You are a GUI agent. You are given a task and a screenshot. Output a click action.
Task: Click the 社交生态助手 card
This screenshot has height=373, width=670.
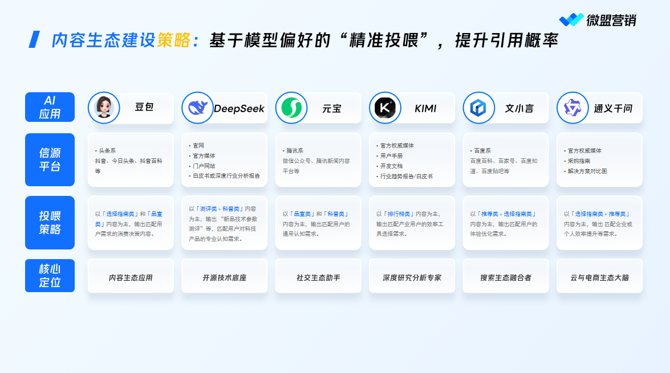click(318, 276)
